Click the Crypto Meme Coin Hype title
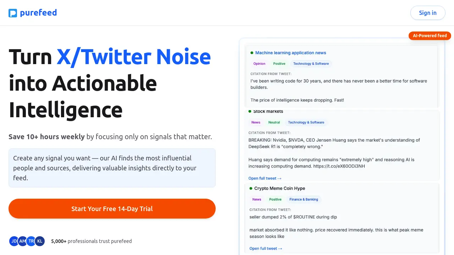 point(279,188)
